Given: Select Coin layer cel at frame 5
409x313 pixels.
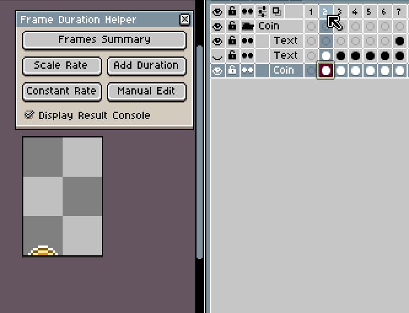Looking at the screenshot, I should [370, 71].
